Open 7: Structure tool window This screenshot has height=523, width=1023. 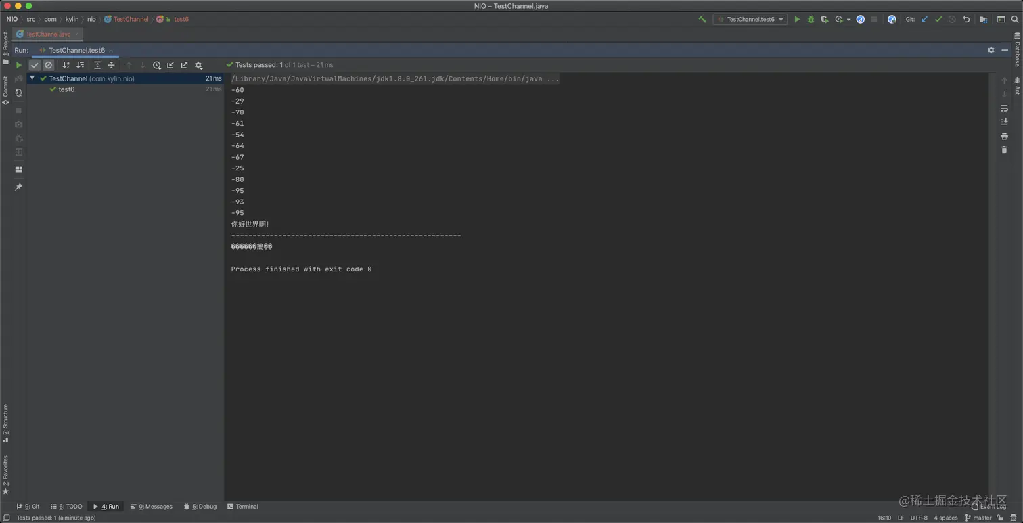tap(5, 423)
